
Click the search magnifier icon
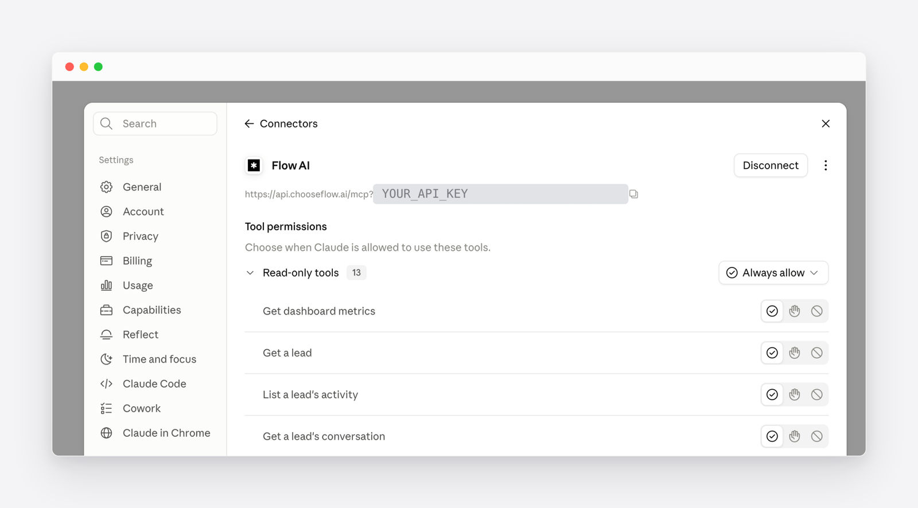pos(106,123)
